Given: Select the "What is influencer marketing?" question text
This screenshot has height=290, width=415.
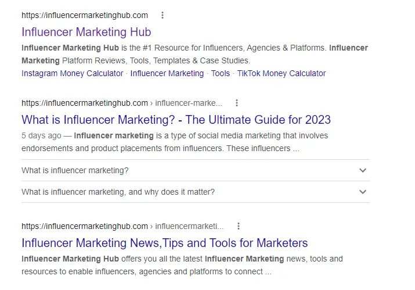Looking at the screenshot, I should (75, 170).
